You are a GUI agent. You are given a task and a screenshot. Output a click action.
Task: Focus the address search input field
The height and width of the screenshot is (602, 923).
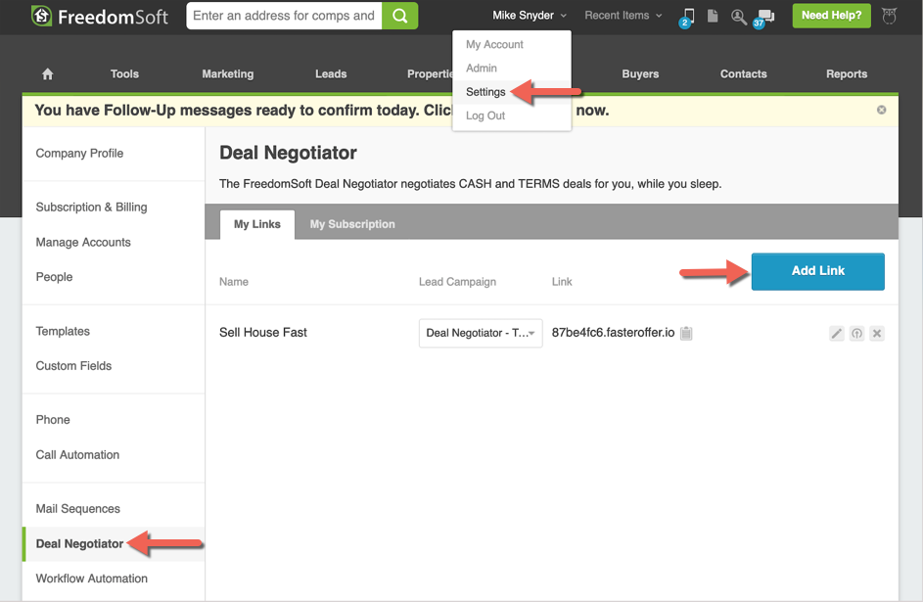click(x=284, y=16)
